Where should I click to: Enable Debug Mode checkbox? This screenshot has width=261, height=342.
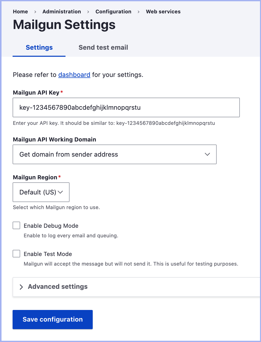pyautogui.click(x=17, y=225)
